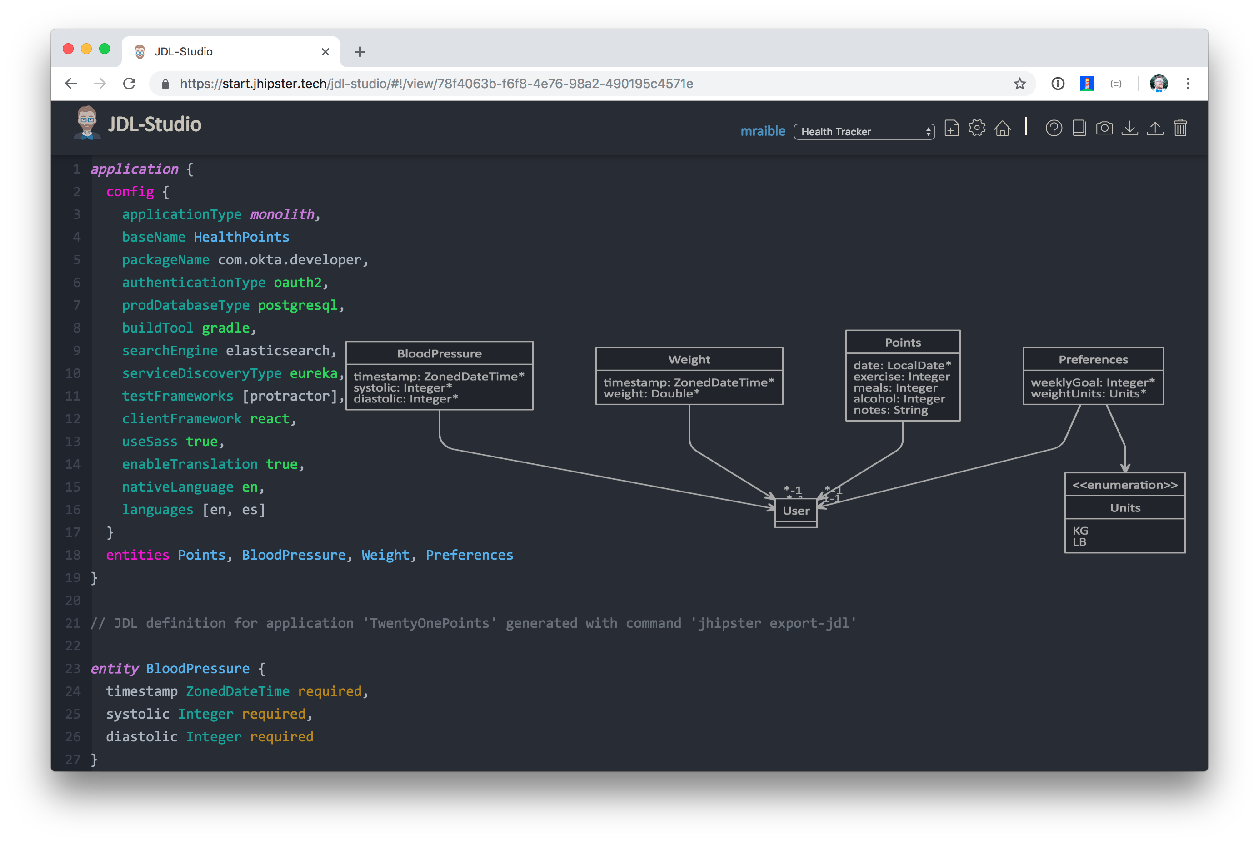Click the BloodPressure entity box in diagram
The height and width of the screenshot is (844, 1259).
pos(439,375)
